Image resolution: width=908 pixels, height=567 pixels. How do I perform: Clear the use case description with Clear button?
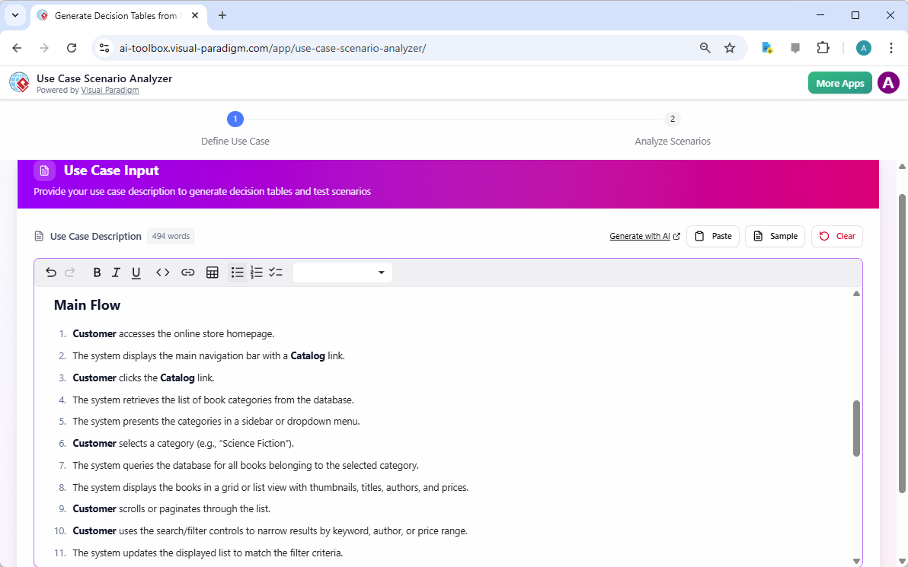coord(836,236)
